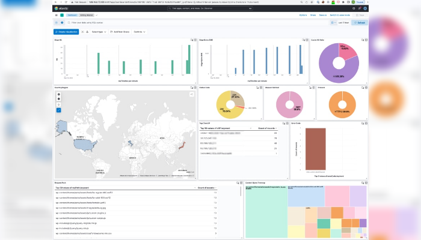This screenshot has width=421, height=240.
Task: Click the Create visualization button
Action: pyautogui.click(x=67, y=31)
